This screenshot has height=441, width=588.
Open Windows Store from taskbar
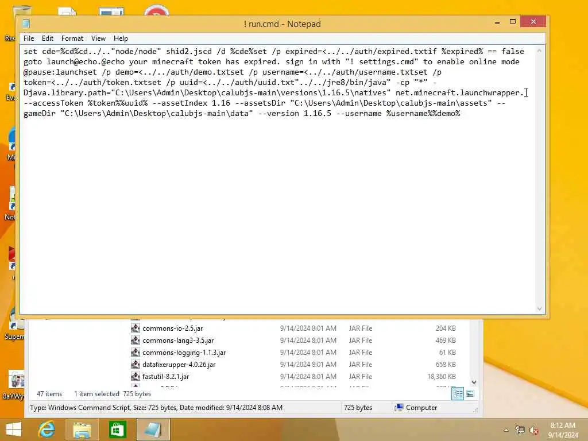117,430
